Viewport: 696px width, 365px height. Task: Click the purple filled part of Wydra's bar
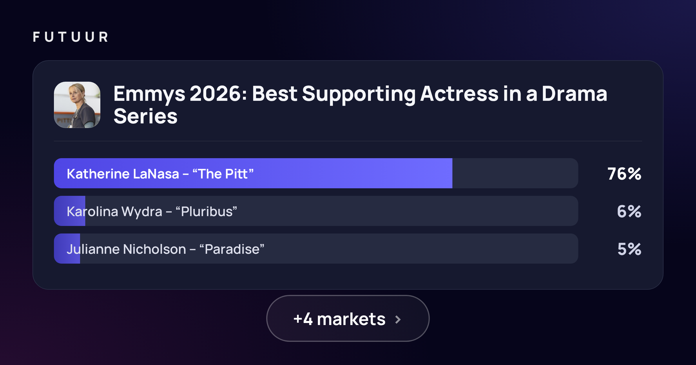click(70, 211)
